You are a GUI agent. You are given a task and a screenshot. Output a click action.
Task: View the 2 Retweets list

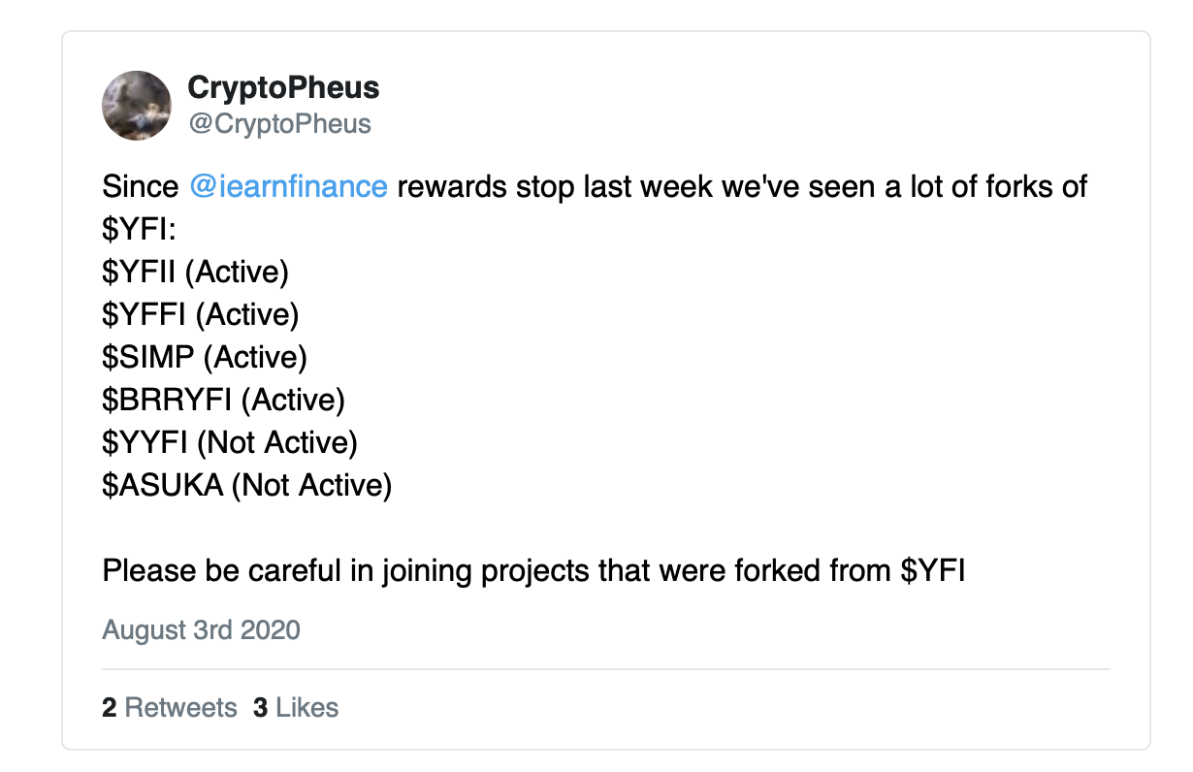(170, 708)
